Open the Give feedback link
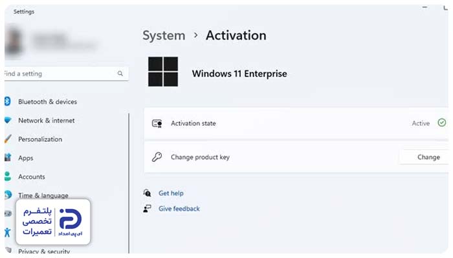 click(x=179, y=209)
